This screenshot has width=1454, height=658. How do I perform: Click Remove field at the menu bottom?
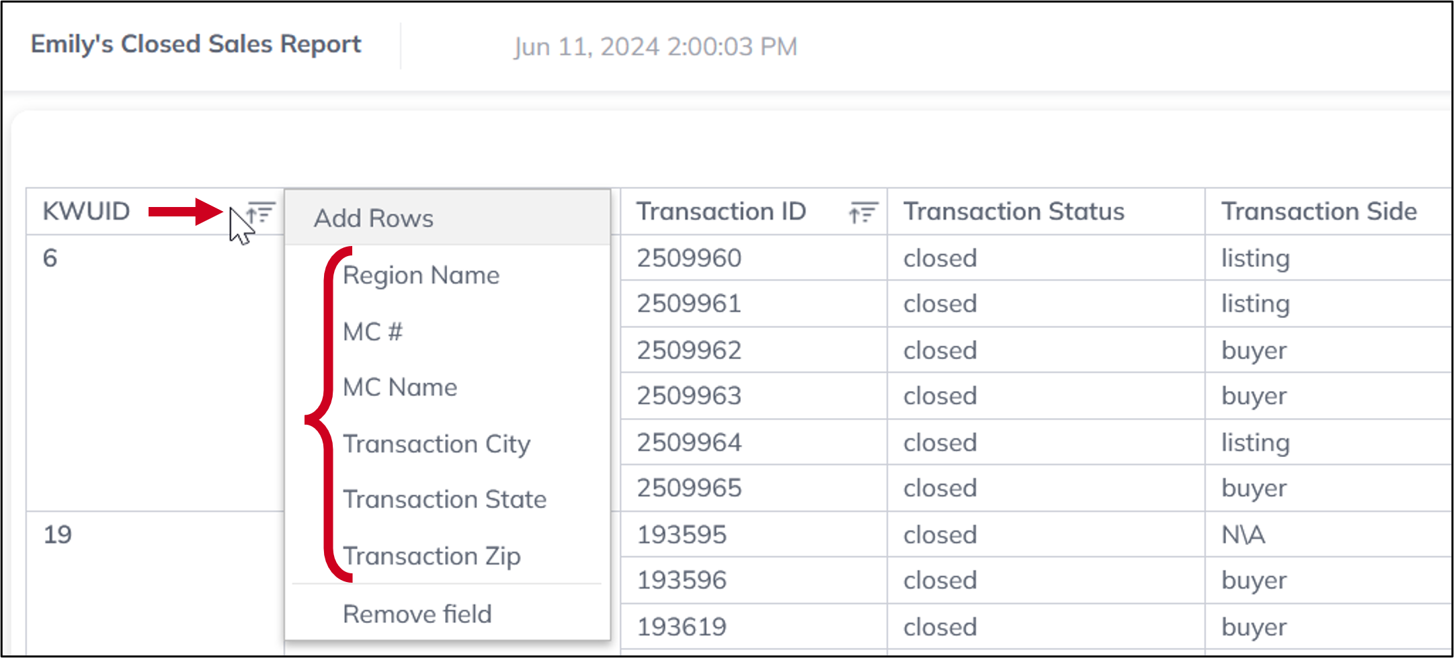(x=417, y=612)
